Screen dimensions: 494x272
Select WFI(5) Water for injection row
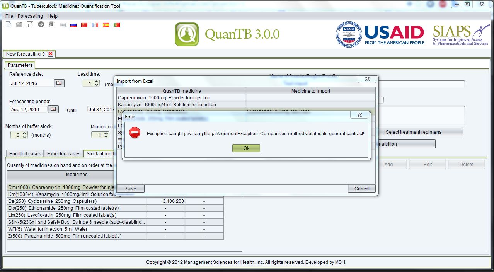[x=115, y=229]
